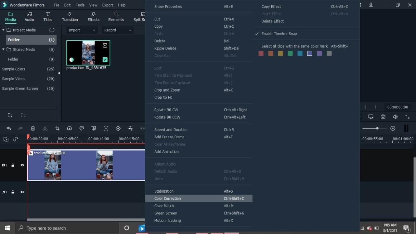The image size is (416, 234).
Task: Take a snapshot with the camera icon
Action: tap(383, 116)
